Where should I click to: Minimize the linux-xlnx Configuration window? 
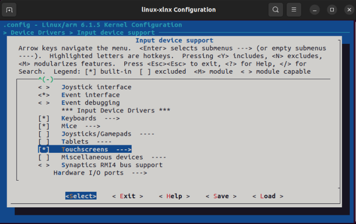point(315,10)
